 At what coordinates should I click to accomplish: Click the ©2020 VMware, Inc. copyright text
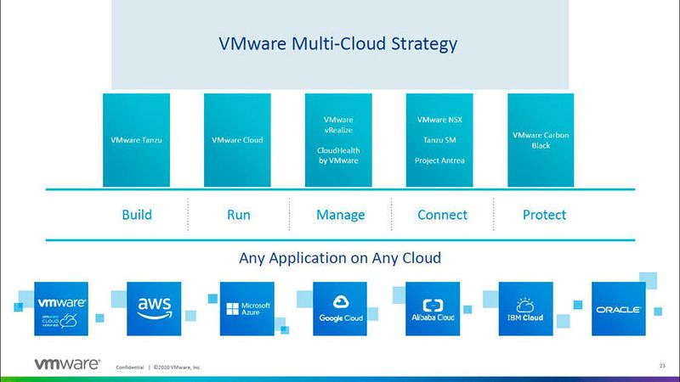pos(178,368)
